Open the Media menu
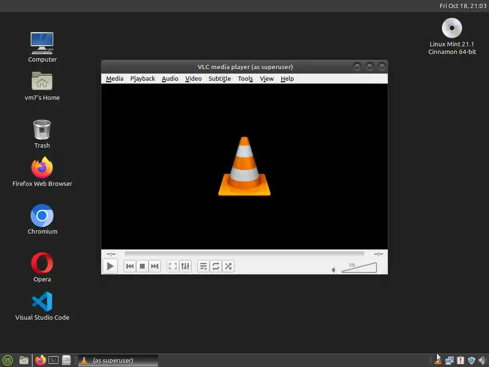 pyautogui.click(x=115, y=79)
